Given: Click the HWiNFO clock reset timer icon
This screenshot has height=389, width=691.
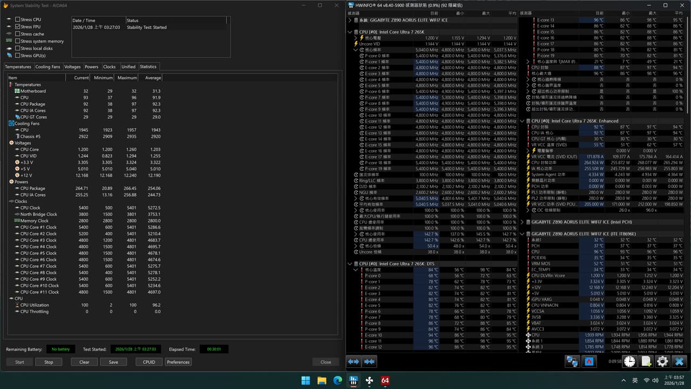Looking at the screenshot, I should [629, 361].
